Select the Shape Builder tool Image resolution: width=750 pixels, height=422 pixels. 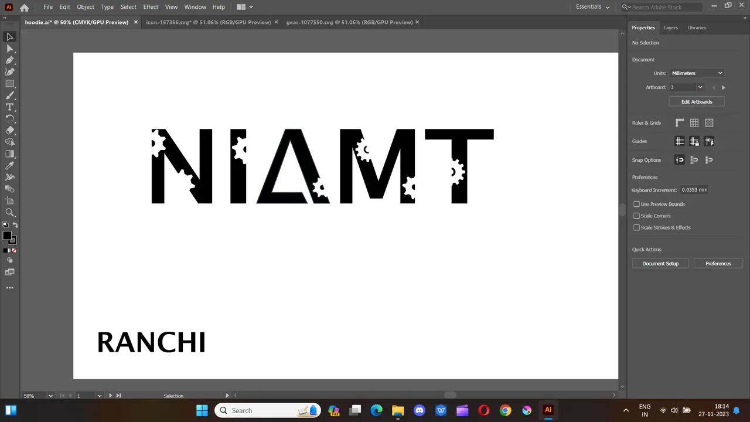point(9,142)
